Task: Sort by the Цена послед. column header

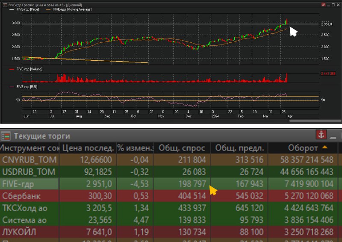Action: click(88, 148)
